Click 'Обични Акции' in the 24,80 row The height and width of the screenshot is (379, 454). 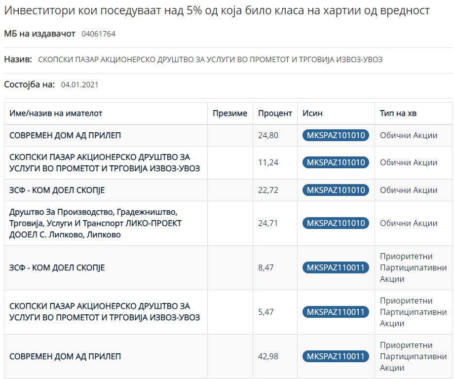coord(408,135)
